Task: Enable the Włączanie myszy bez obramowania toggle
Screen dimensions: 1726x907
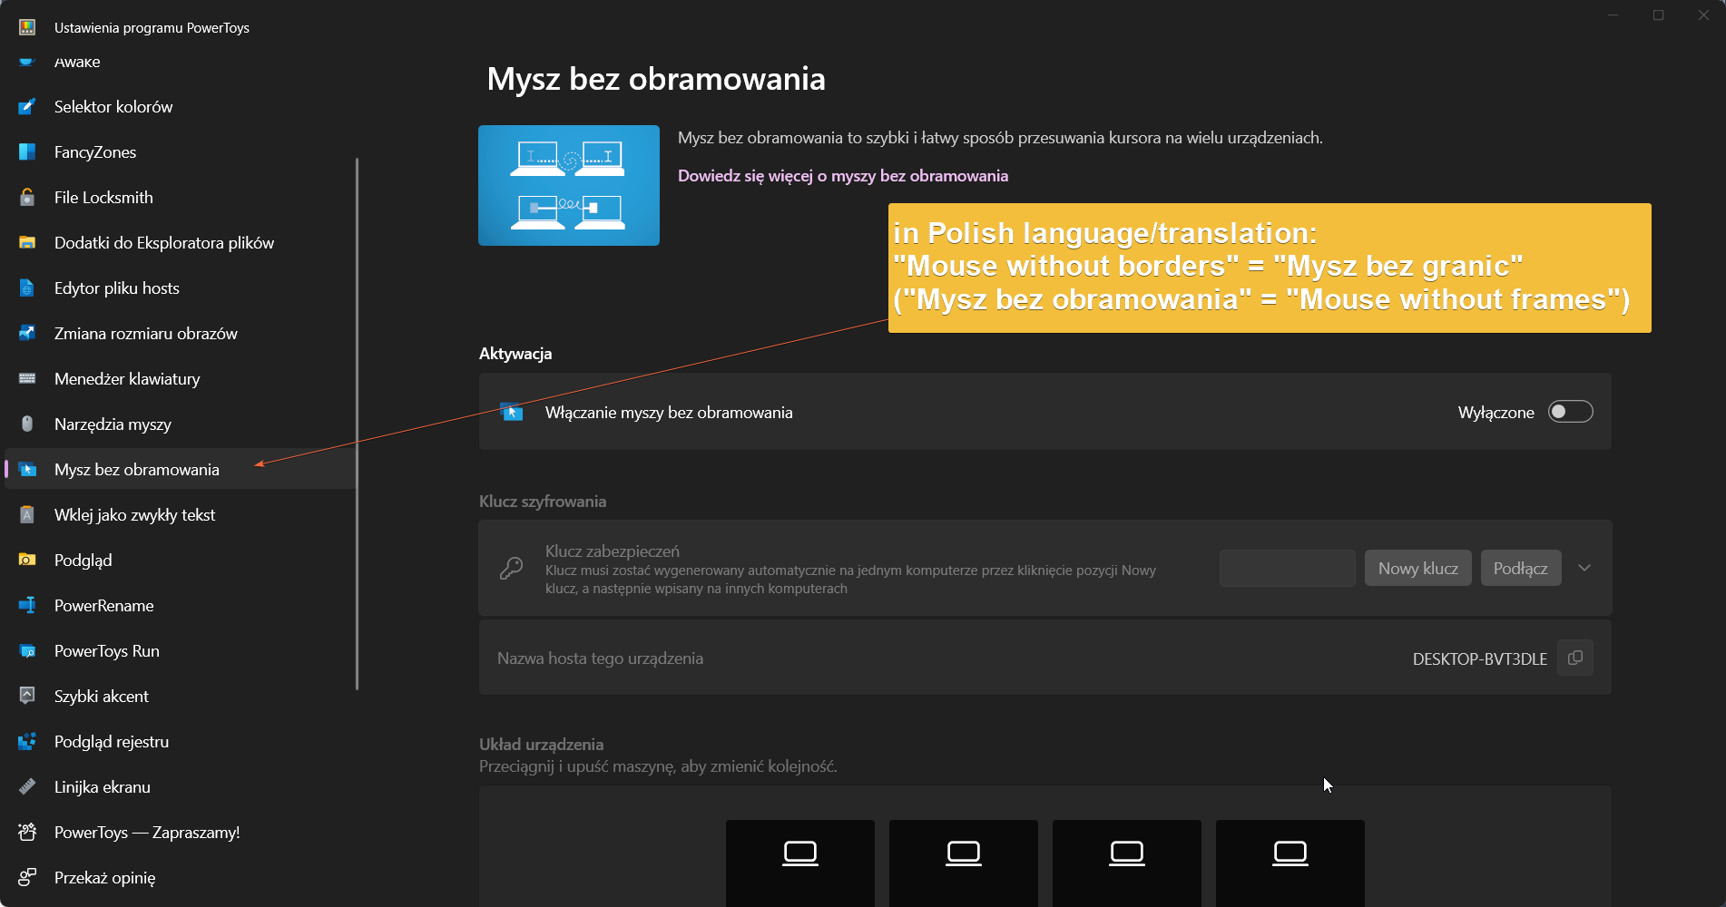Action: coord(1570,412)
